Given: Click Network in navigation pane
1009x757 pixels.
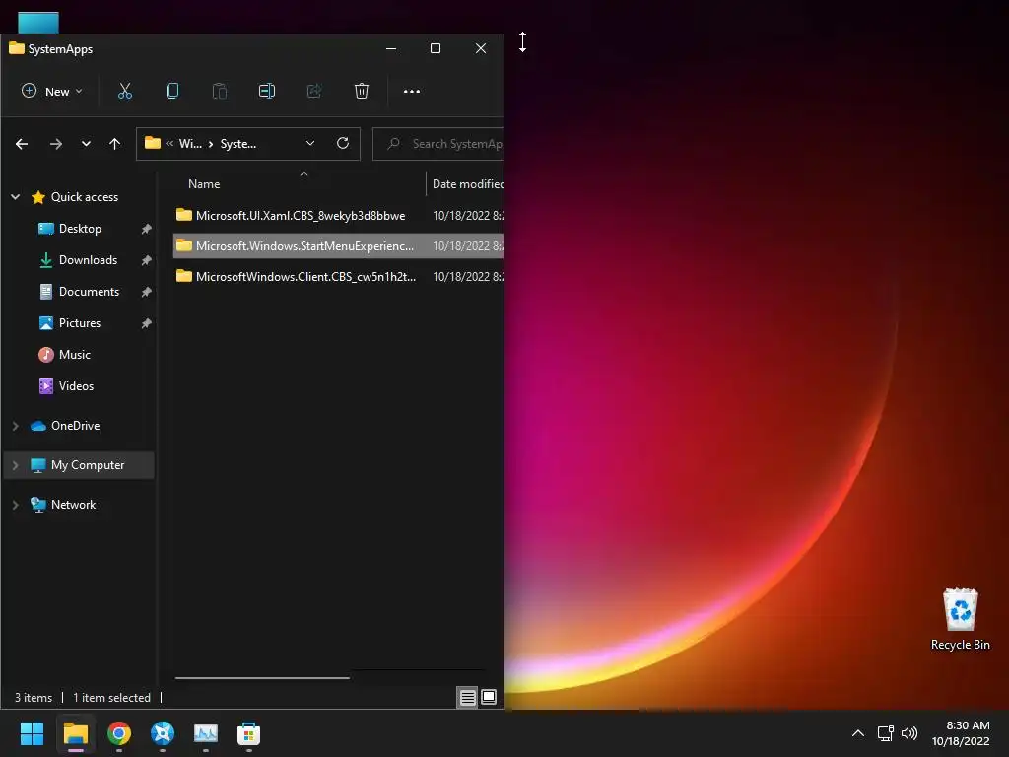Looking at the screenshot, I should pos(73,505).
